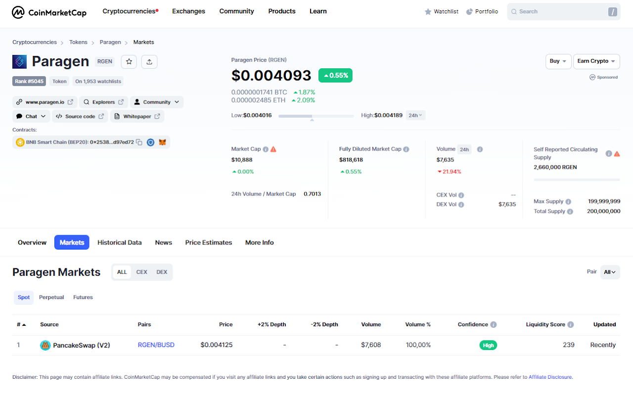633x401 pixels.
Task: Click the PancakeSwap (V2) exchange icon
Action: [45, 345]
